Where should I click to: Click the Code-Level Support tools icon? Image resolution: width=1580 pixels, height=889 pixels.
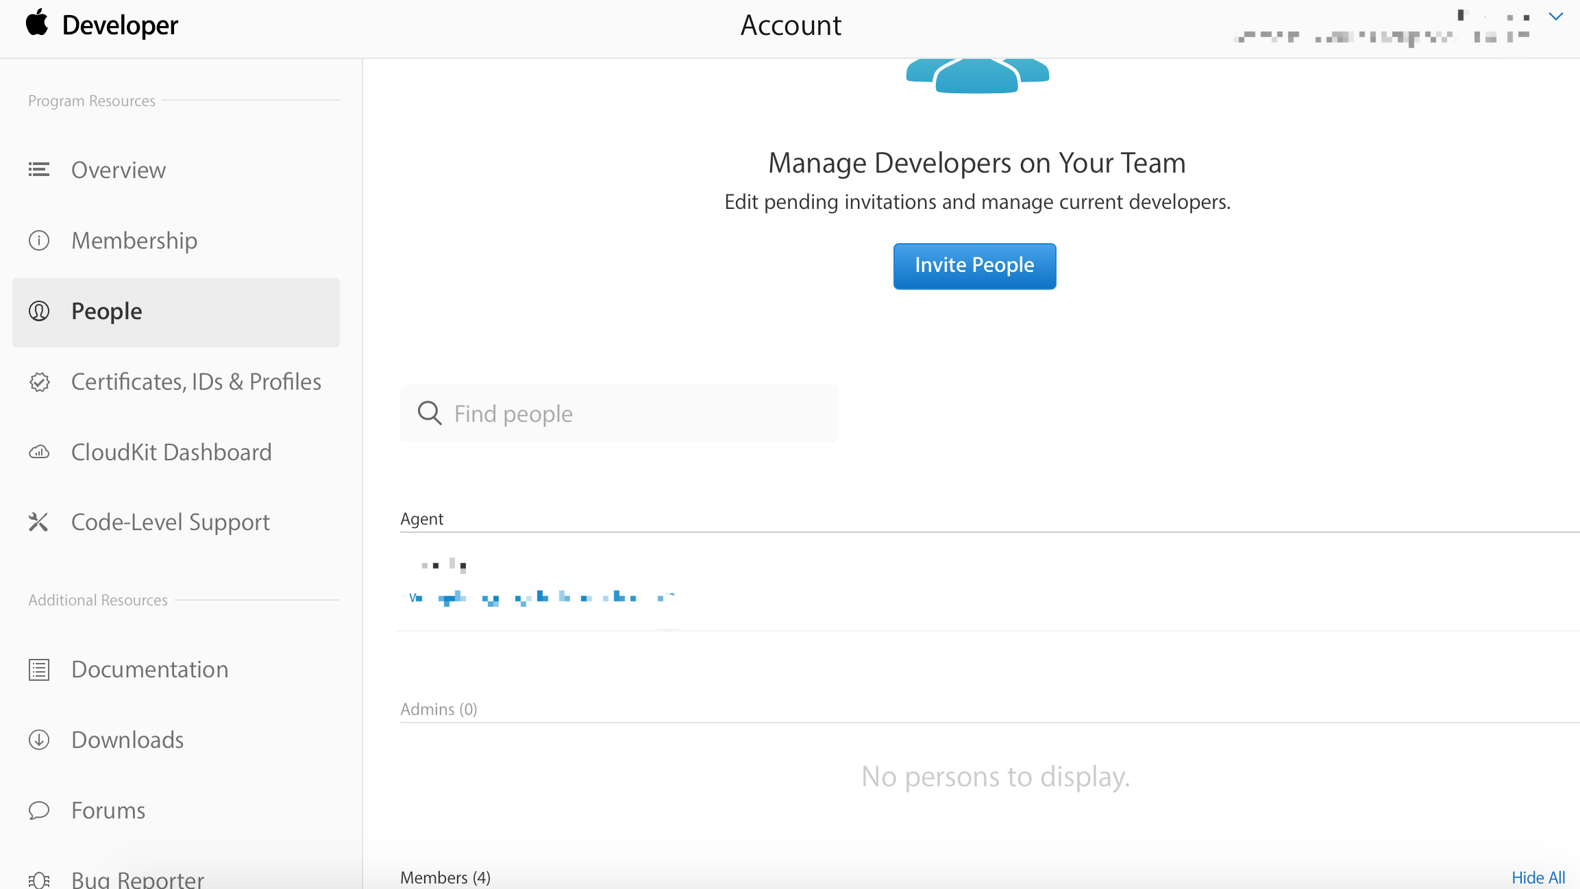pyautogui.click(x=39, y=523)
